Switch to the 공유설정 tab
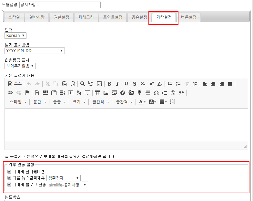 click(x=139, y=17)
